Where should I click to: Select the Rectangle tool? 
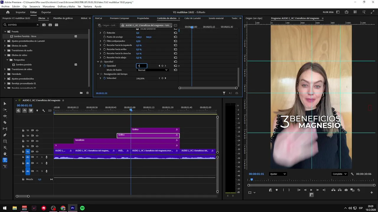[x=5, y=141]
